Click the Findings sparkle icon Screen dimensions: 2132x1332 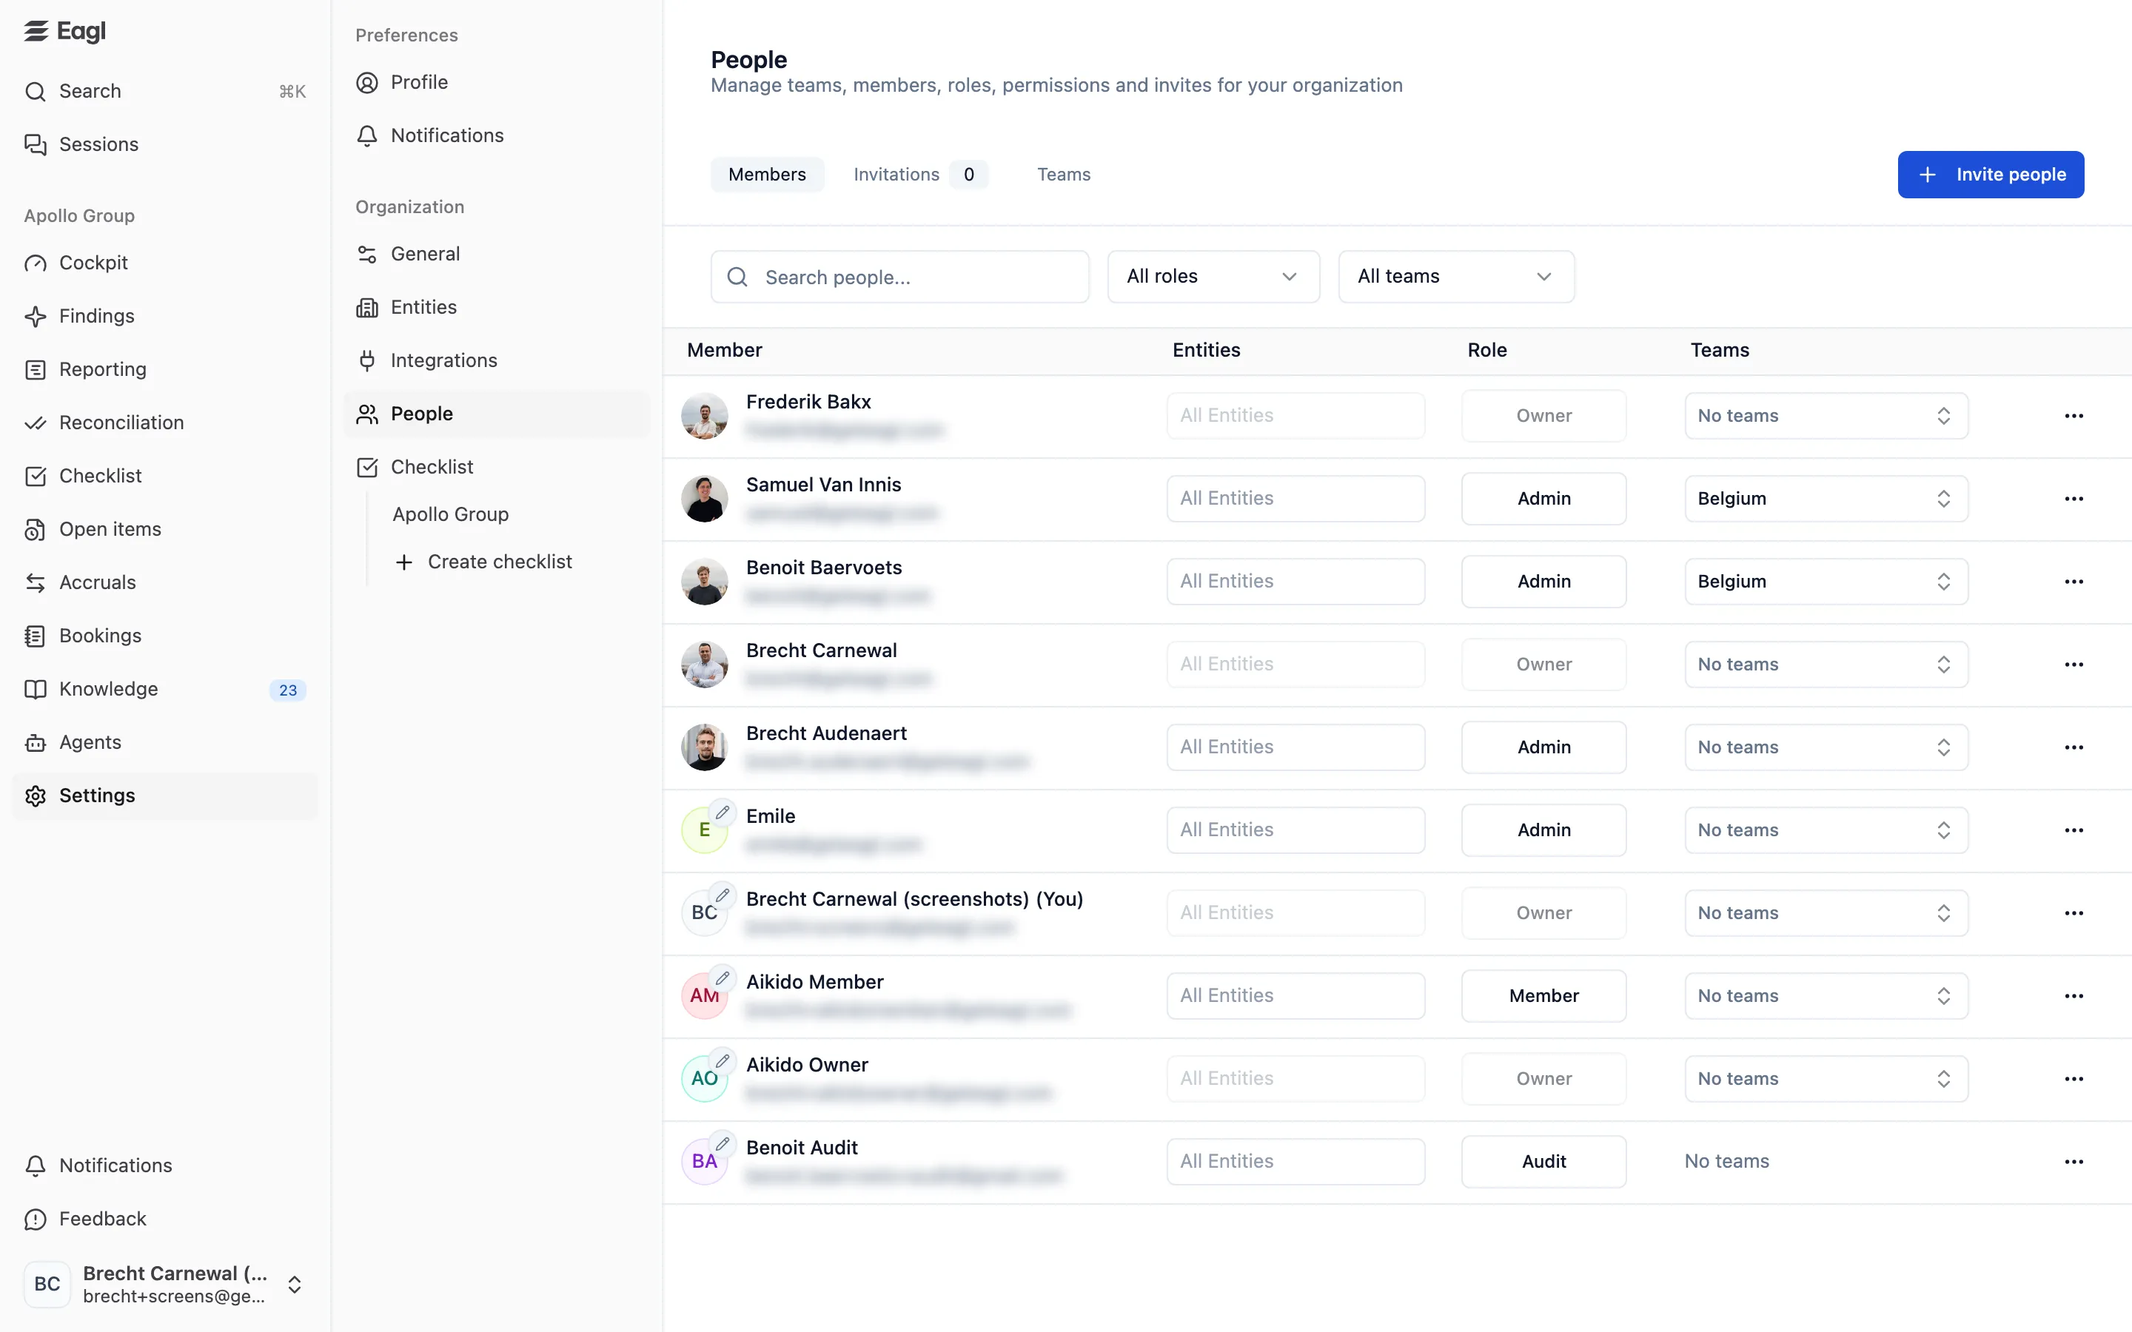point(36,316)
